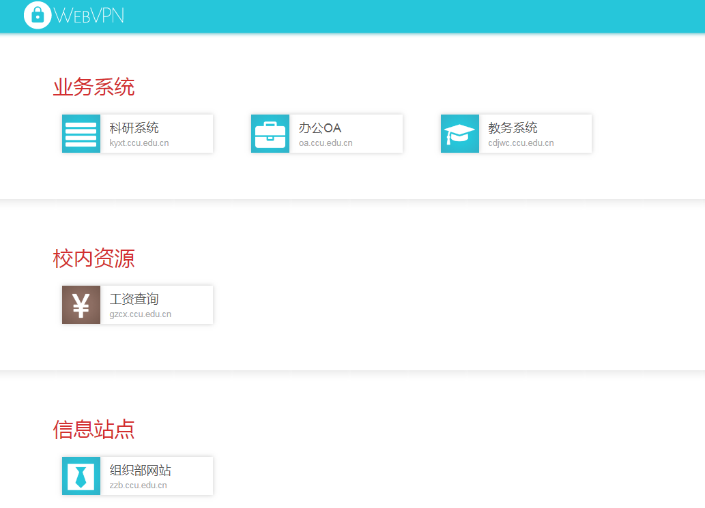Click the WebVPN title text in header
The width and height of the screenshot is (705, 508).
(89, 16)
